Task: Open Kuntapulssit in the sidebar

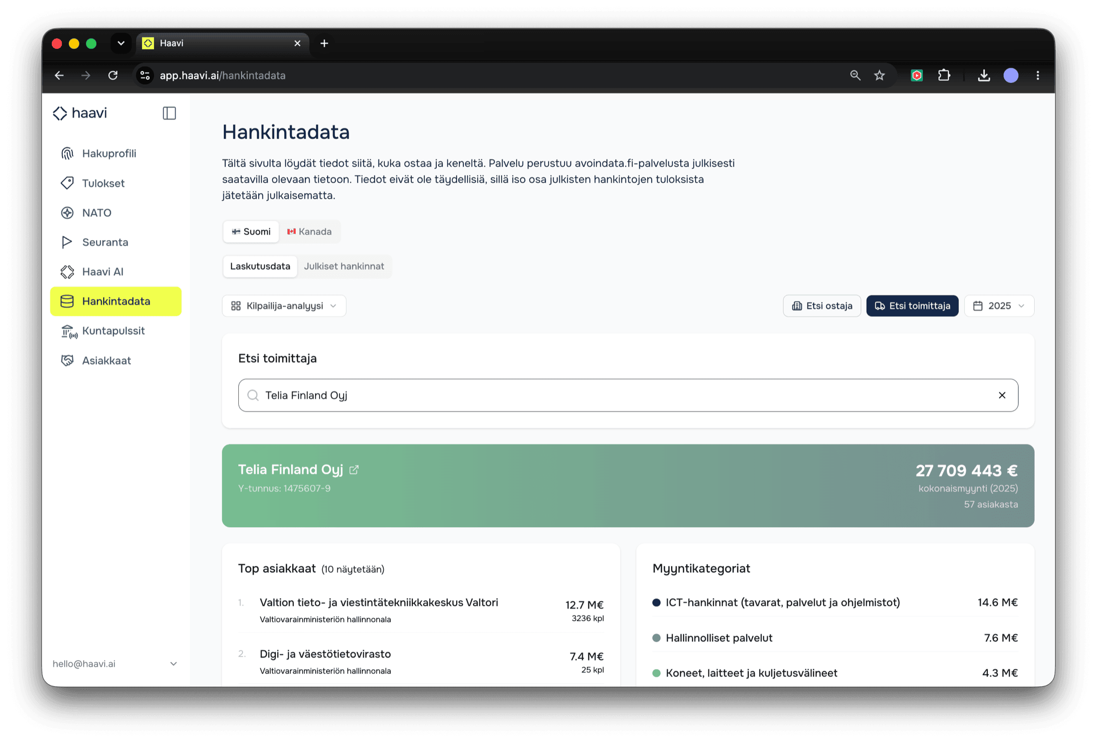Action: [115, 331]
